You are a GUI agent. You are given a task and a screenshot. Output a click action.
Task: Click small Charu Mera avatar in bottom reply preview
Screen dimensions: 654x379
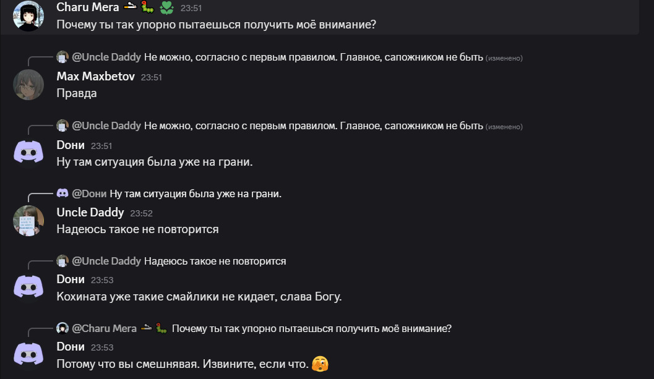click(x=62, y=328)
